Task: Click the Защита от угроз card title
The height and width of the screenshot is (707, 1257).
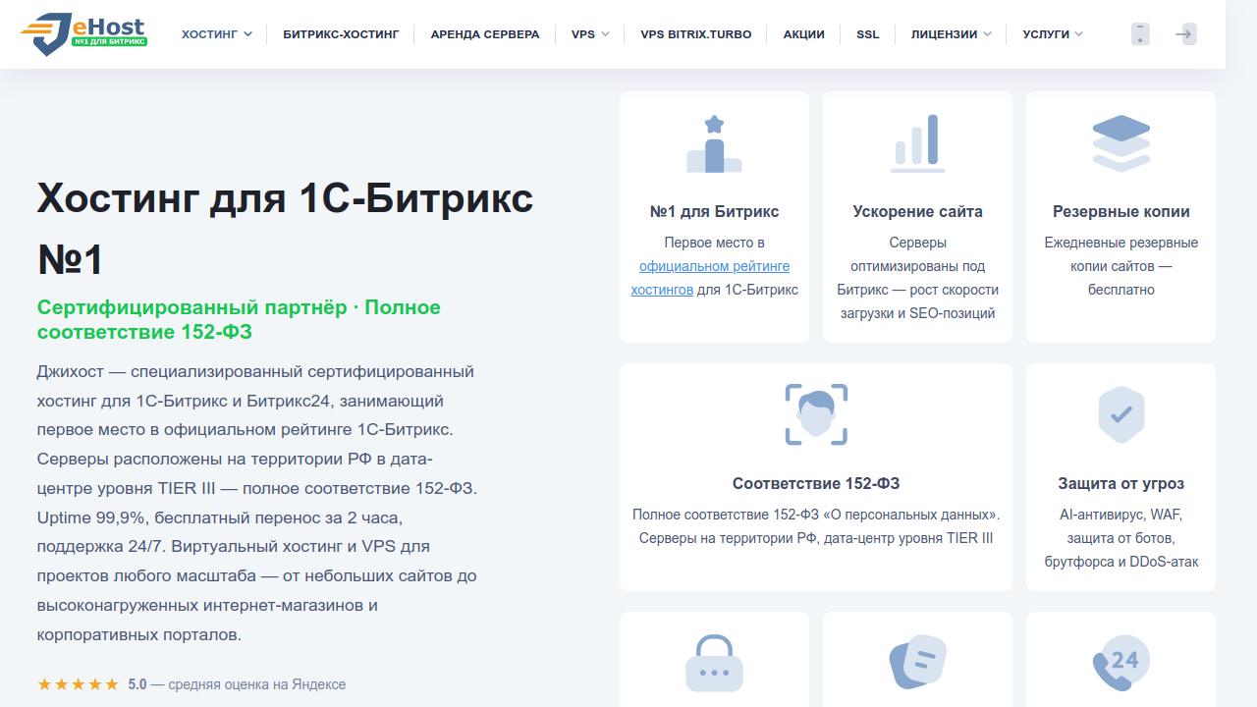Action: pos(1120,483)
